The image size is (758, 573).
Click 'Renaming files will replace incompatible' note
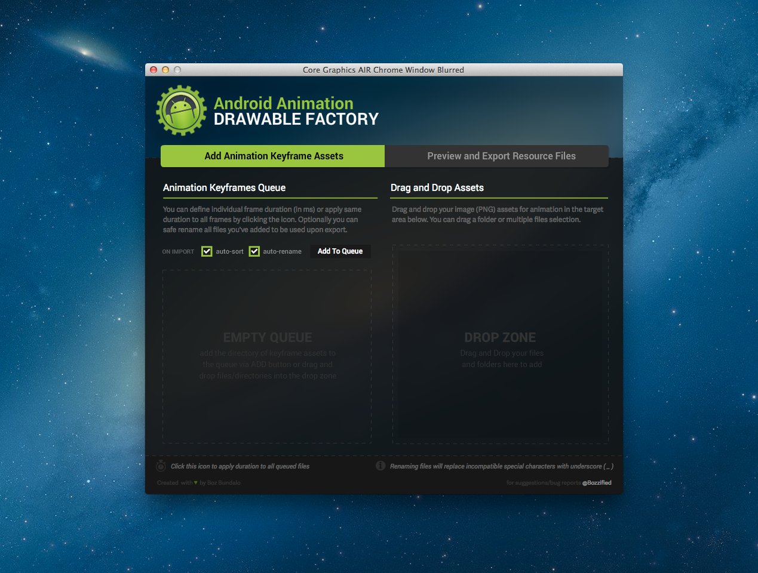[x=502, y=466]
